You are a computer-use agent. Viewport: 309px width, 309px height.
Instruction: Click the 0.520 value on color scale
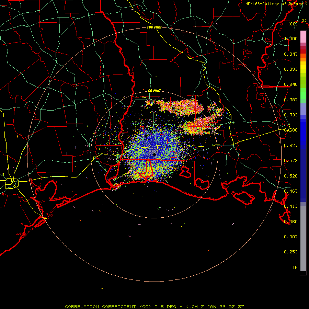pyautogui.click(x=291, y=176)
